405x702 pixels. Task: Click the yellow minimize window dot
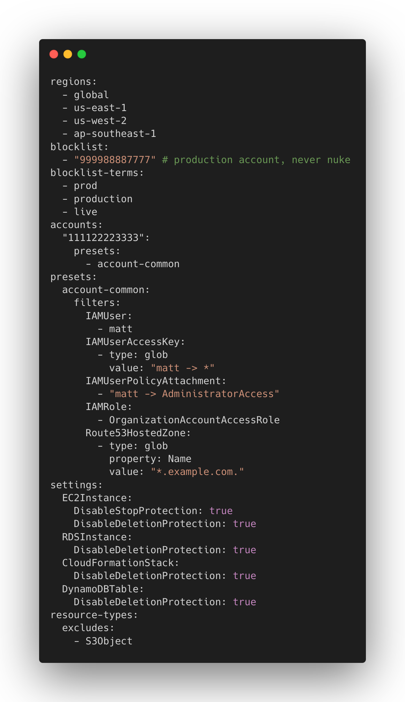(x=68, y=54)
